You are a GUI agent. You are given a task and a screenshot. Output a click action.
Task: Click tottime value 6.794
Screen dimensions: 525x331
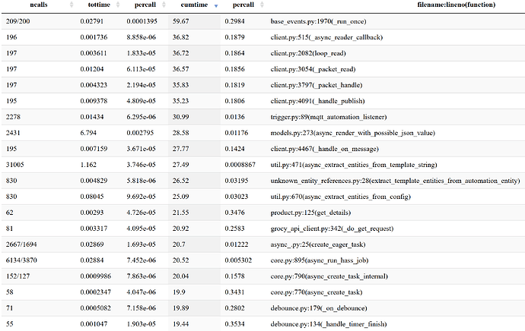[x=88, y=133]
